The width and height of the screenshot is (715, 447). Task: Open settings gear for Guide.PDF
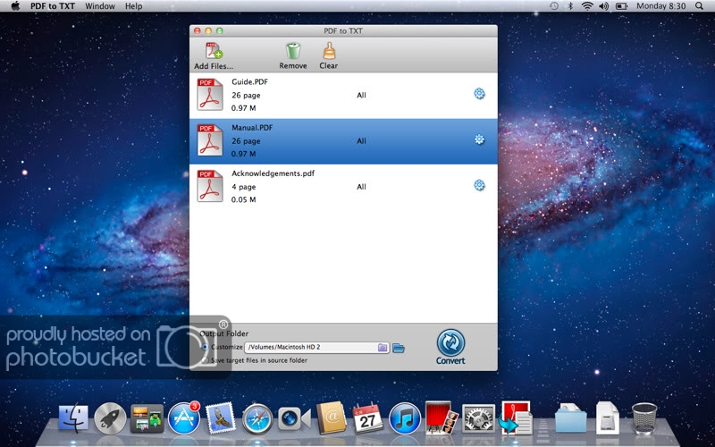point(479,94)
